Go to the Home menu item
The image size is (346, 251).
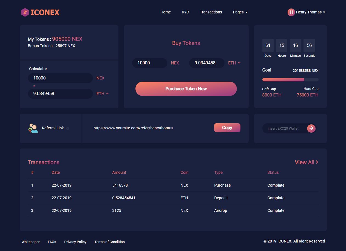[x=166, y=12]
